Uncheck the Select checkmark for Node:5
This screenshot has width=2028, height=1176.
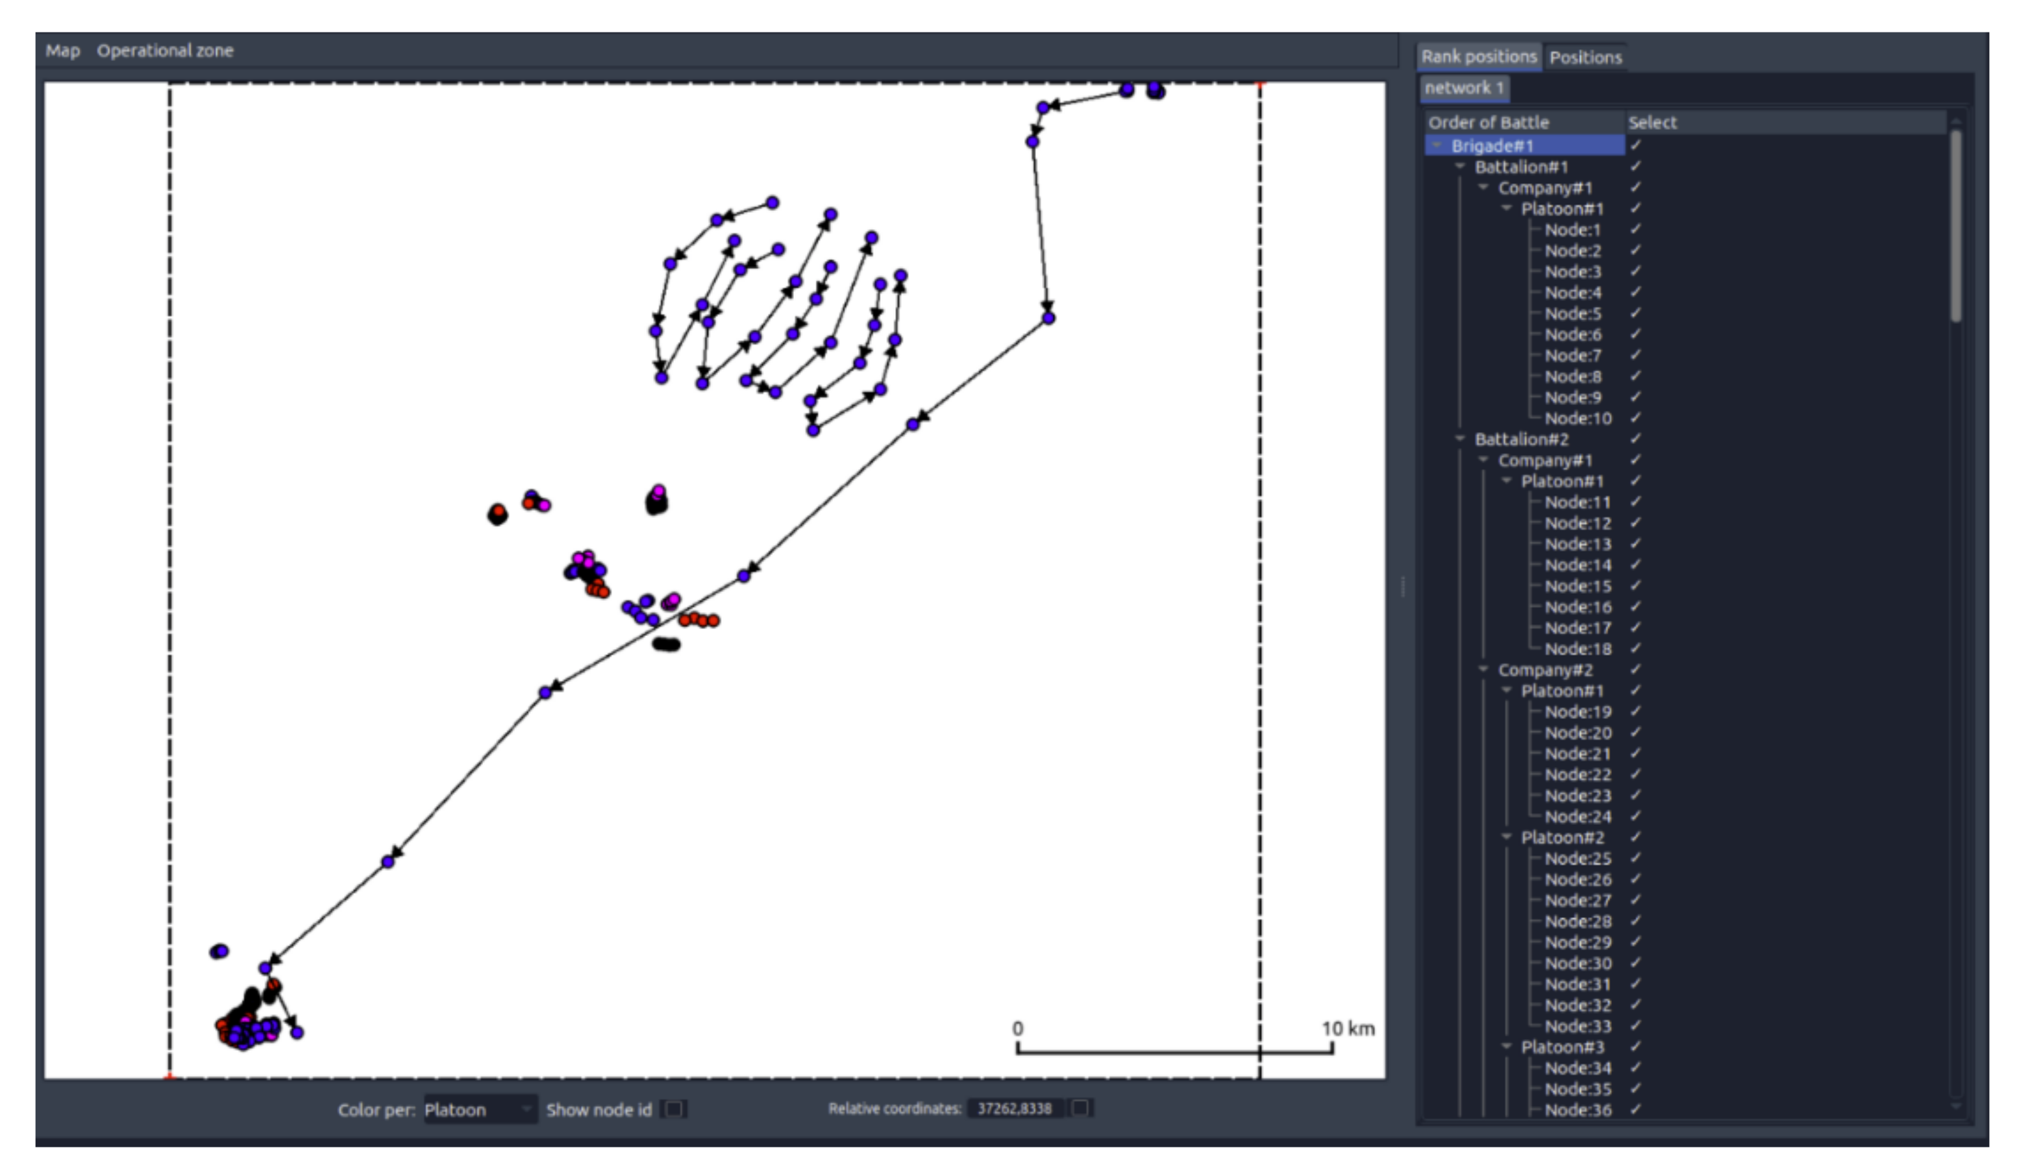[1635, 313]
